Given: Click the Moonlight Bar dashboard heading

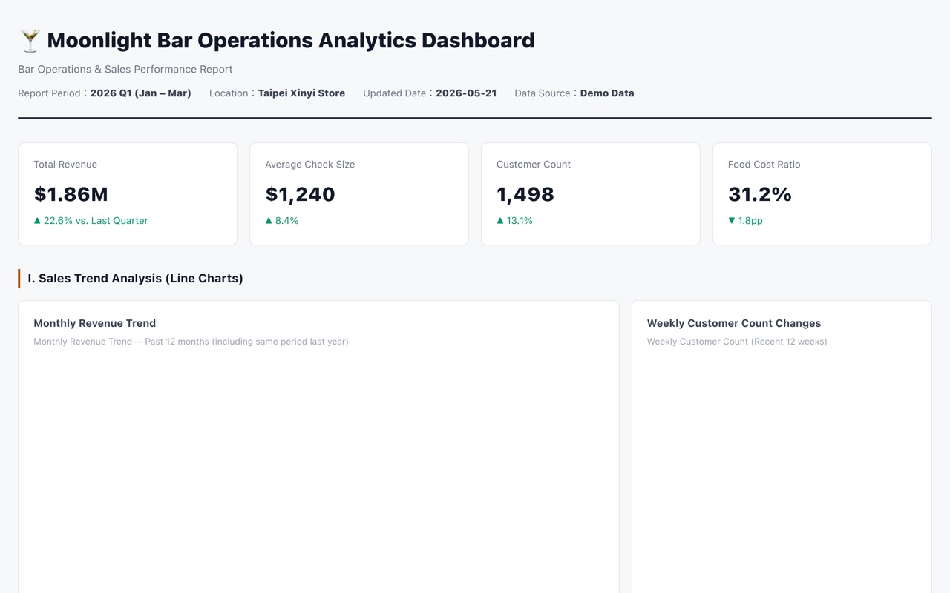Looking at the screenshot, I should point(291,41).
